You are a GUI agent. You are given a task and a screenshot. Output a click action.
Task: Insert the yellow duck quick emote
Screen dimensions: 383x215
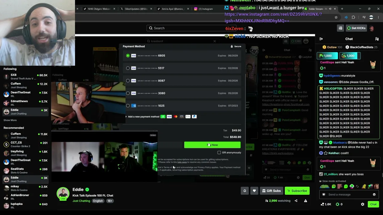pos(364,186)
